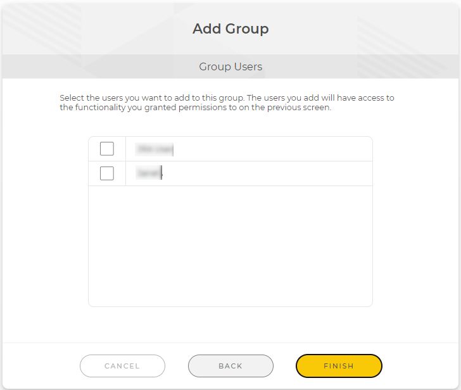Click the Add Group dialog title
This screenshot has height=390, width=461.
(230, 28)
